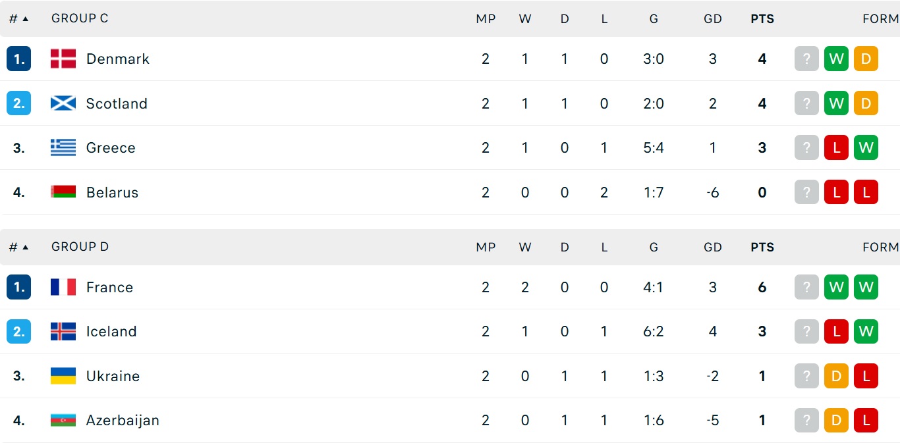Click the Belarus flag icon
Viewport: 900px width, 443px height.
point(63,192)
